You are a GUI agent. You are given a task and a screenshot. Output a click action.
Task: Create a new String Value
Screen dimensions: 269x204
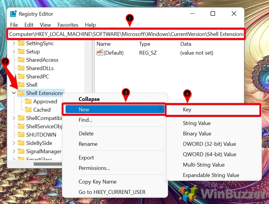coord(197,123)
